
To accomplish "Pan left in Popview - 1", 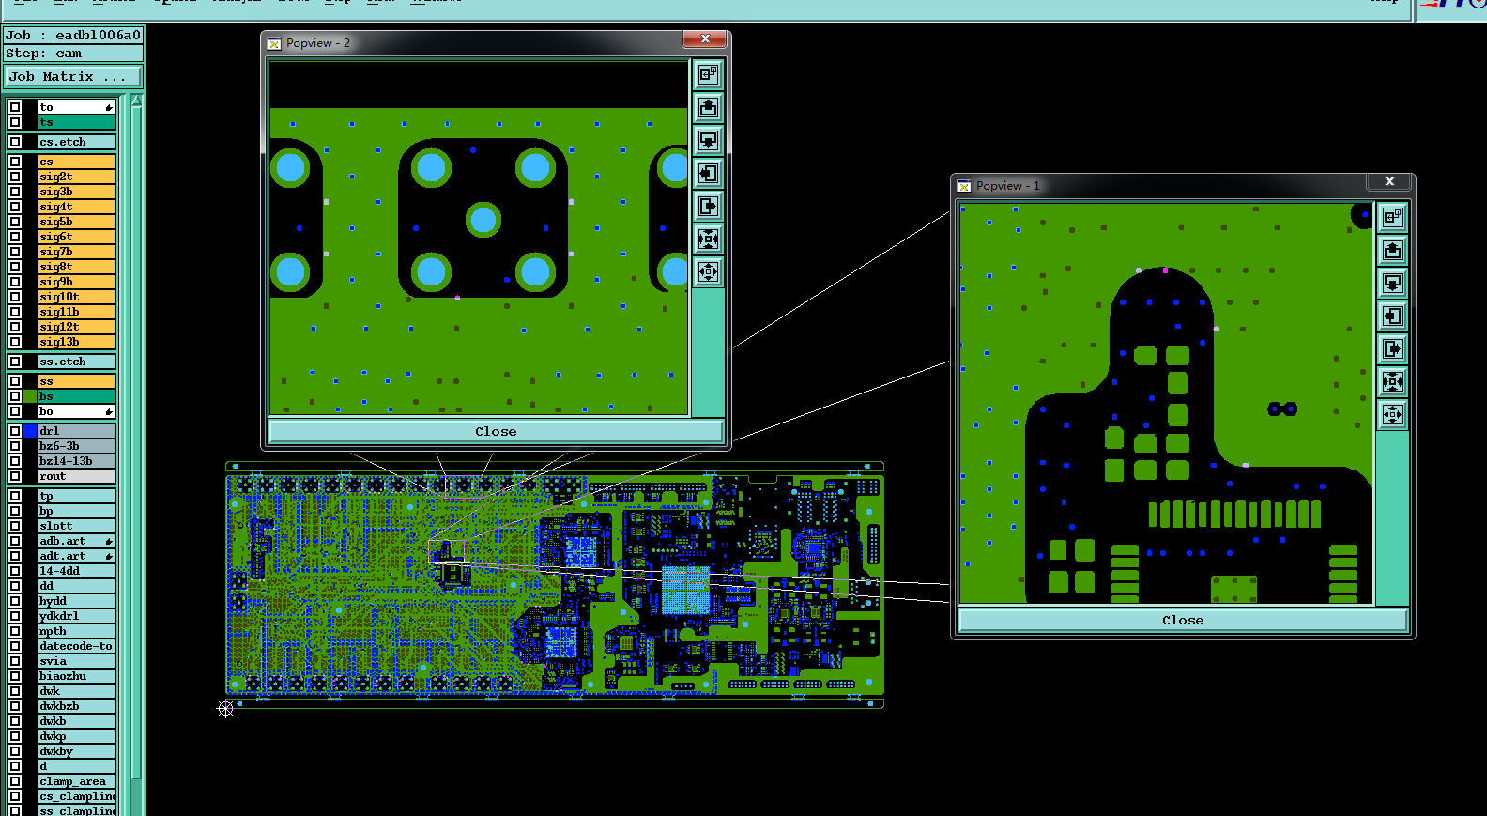I will 1392,316.
